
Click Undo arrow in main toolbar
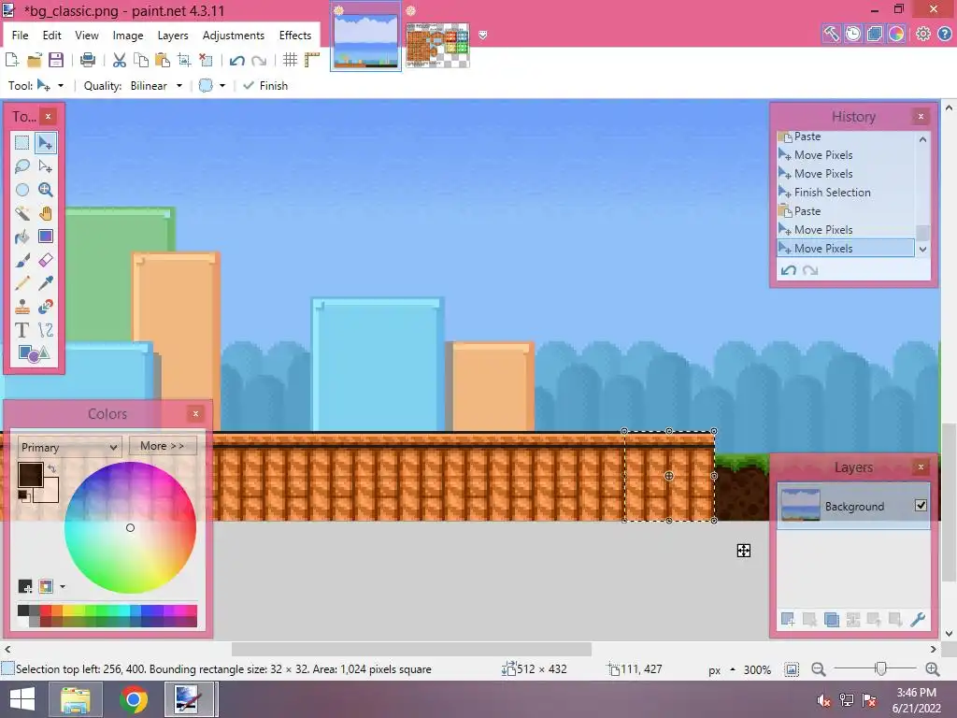pos(236,61)
